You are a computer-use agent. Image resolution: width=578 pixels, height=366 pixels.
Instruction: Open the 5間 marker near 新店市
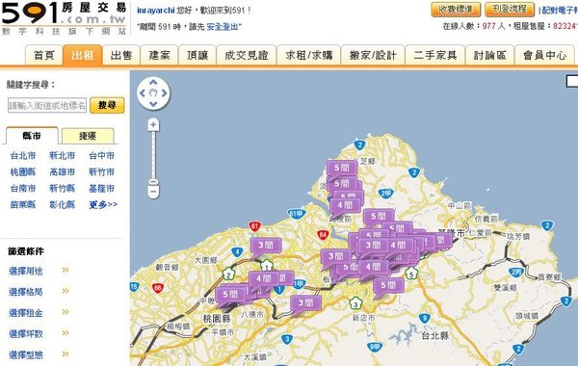(388, 285)
